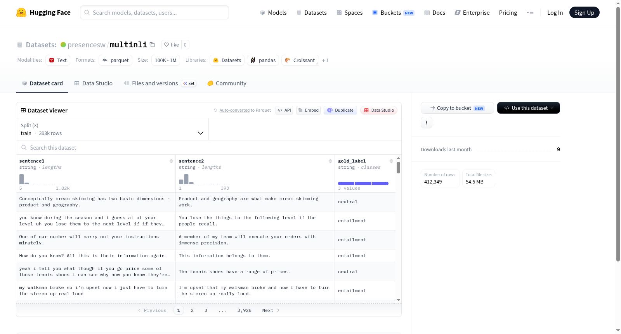Open the Use this dataset dropdown

pyautogui.click(x=528, y=108)
